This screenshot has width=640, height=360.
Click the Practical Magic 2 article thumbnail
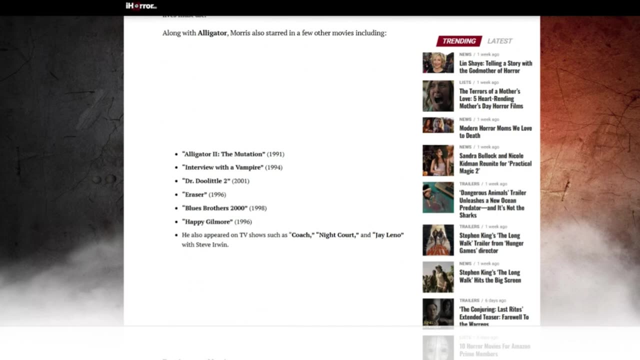(x=438, y=160)
